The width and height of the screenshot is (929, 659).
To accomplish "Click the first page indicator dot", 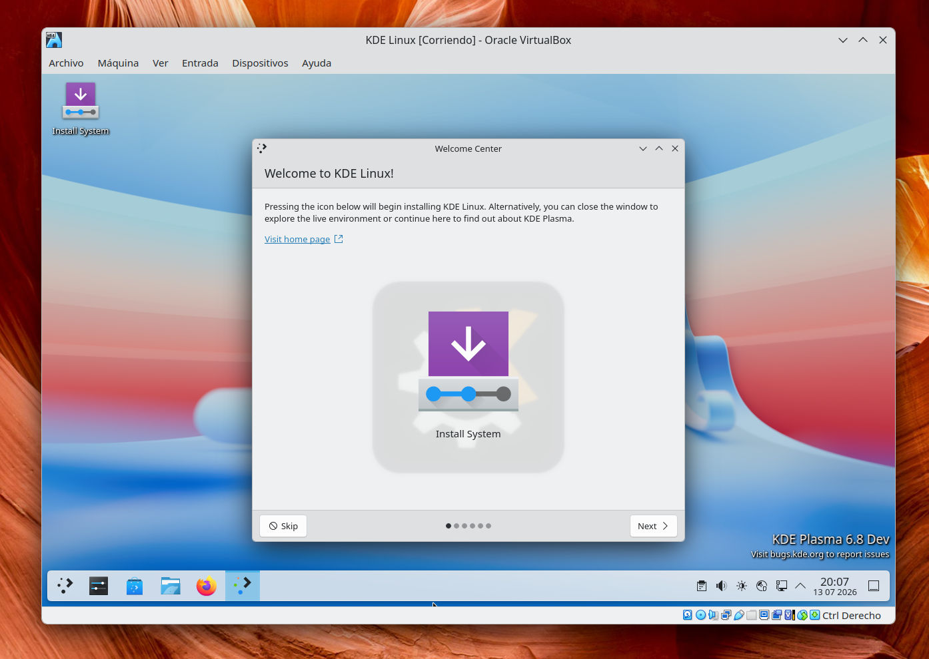I will tap(449, 526).
